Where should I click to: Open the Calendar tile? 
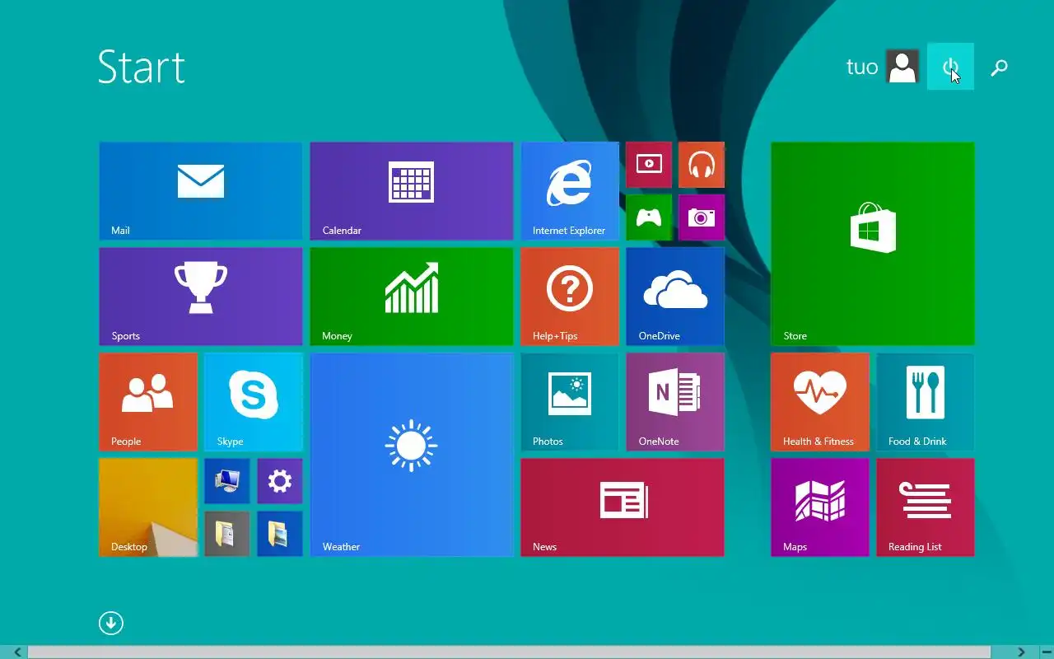pos(412,191)
